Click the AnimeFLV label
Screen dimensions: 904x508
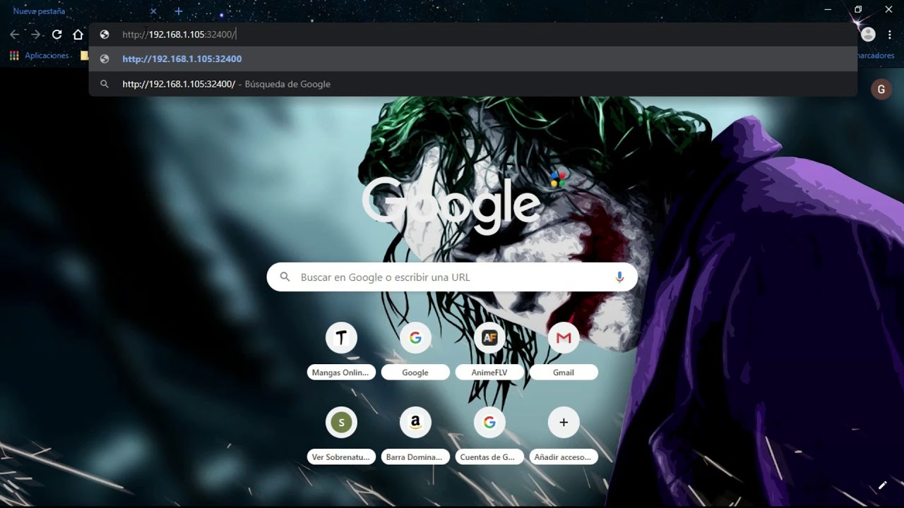tap(489, 373)
